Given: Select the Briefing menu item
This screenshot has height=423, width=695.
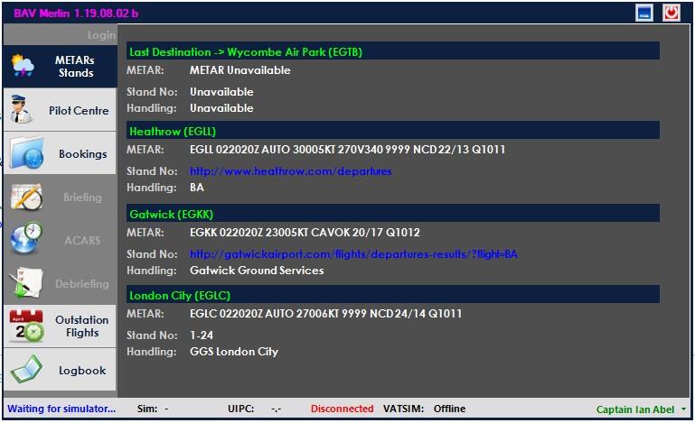Looking at the screenshot, I should 60,197.
